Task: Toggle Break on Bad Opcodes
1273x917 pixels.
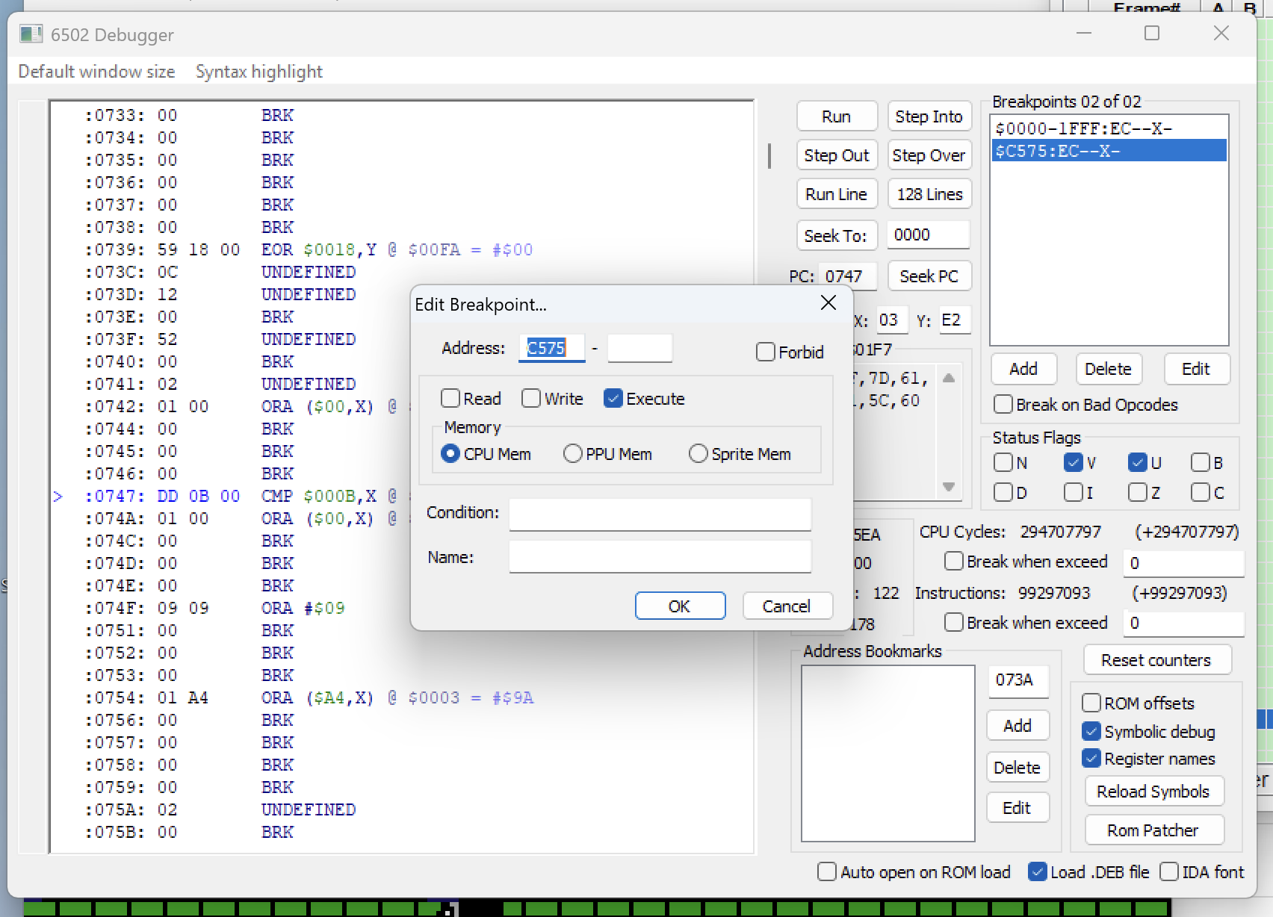Action: pos(1003,405)
